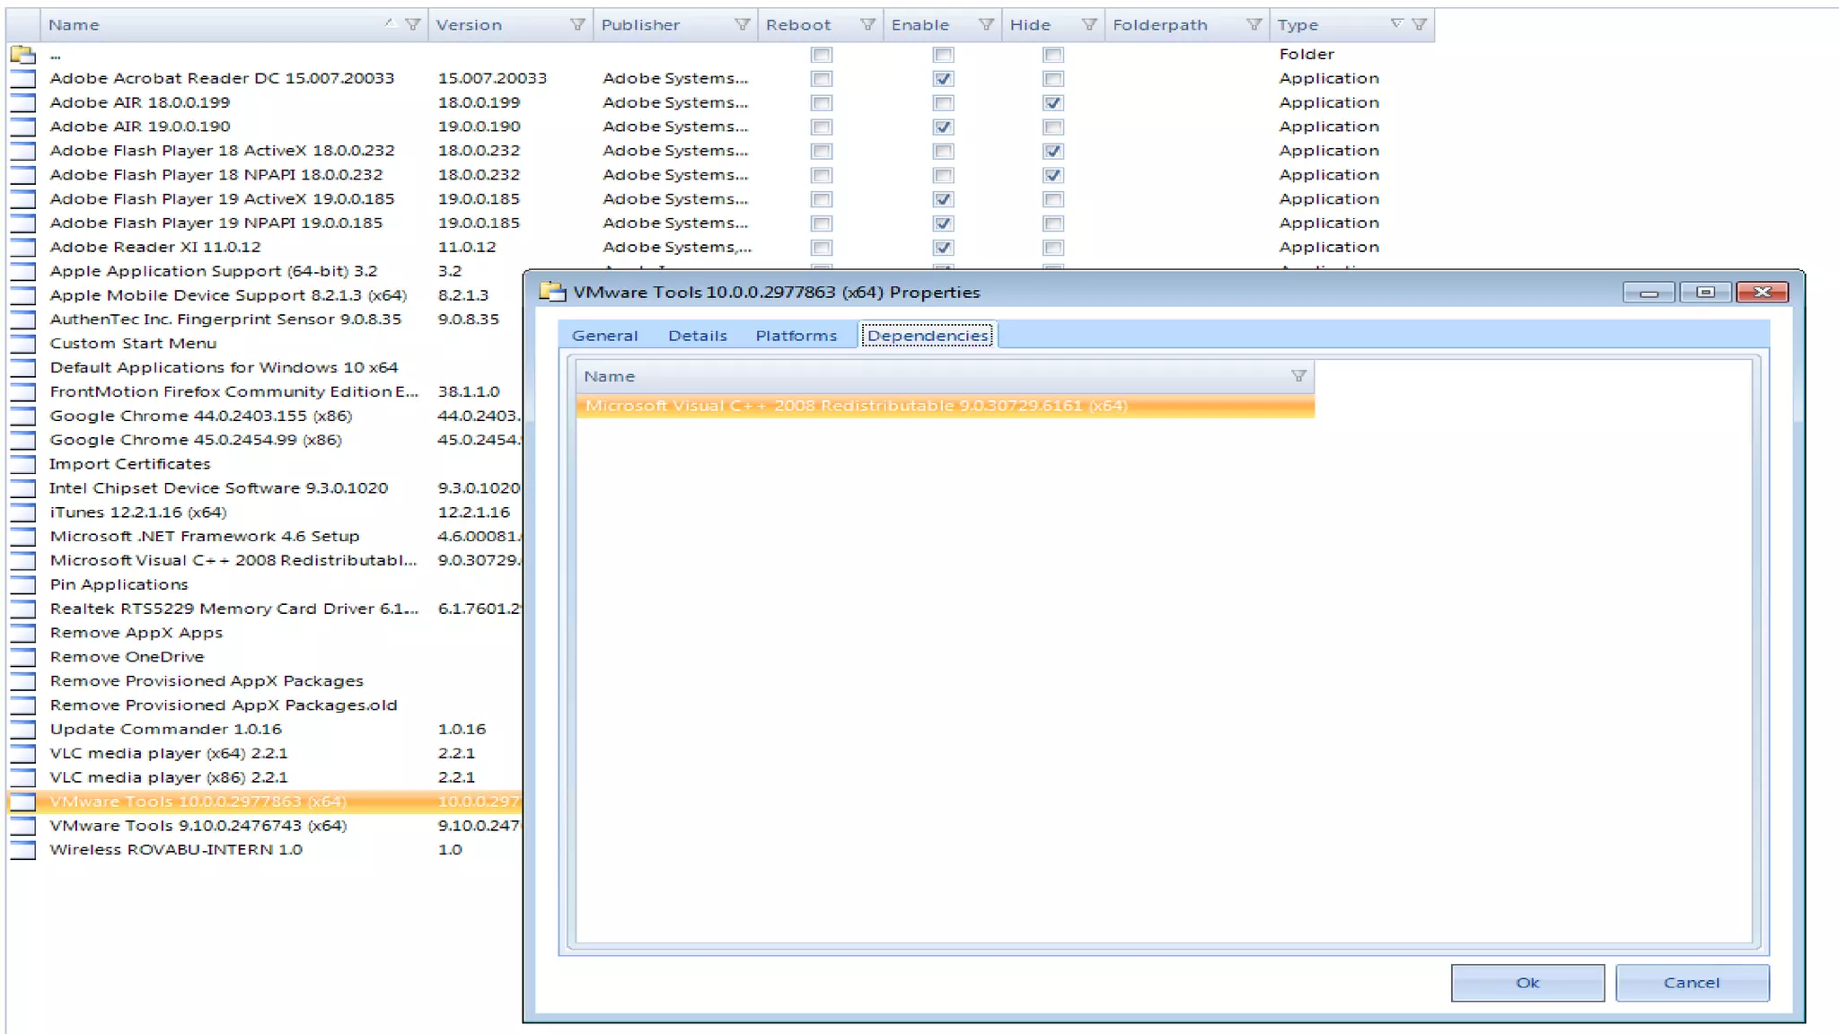The height and width of the screenshot is (1034, 1839).
Task: Select the Remove Provisioned AppX Packages row
Action: [265, 681]
